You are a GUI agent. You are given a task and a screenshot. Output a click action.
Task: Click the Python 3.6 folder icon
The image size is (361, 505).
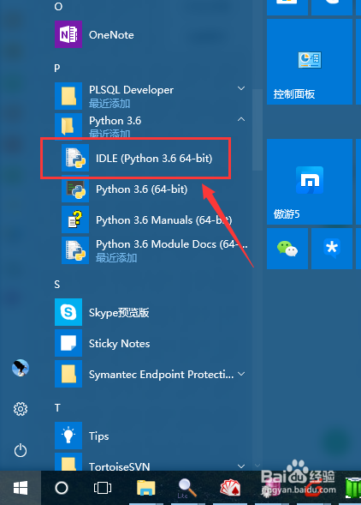point(68,126)
